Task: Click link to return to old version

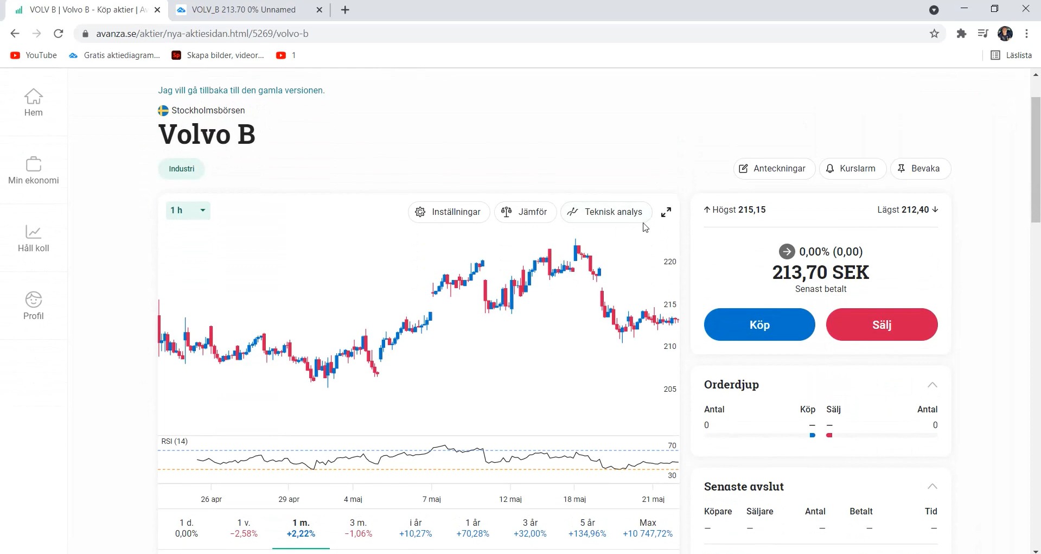Action: pyautogui.click(x=241, y=91)
